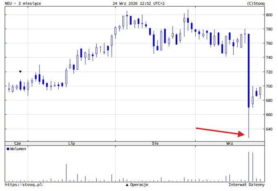The image size is (278, 191).
Task: Open the https://stooq.pl/ link
Action: 24,184
